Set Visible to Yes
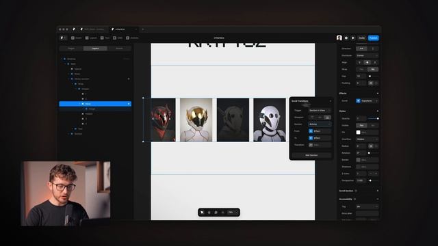Screen dimensions: 438x246 361,125
